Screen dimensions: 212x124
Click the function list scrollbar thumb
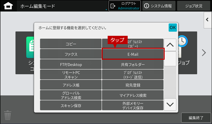point(170,59)
